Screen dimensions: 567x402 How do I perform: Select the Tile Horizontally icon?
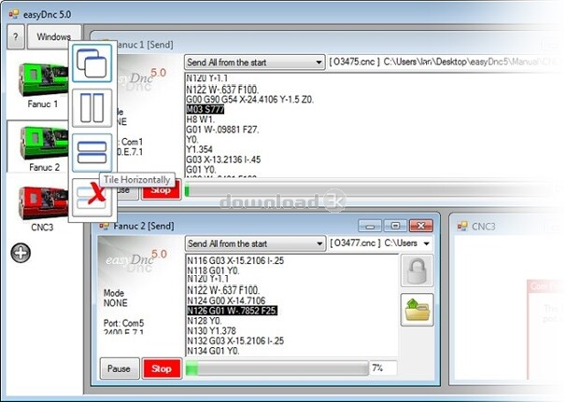tap(92, 153)
